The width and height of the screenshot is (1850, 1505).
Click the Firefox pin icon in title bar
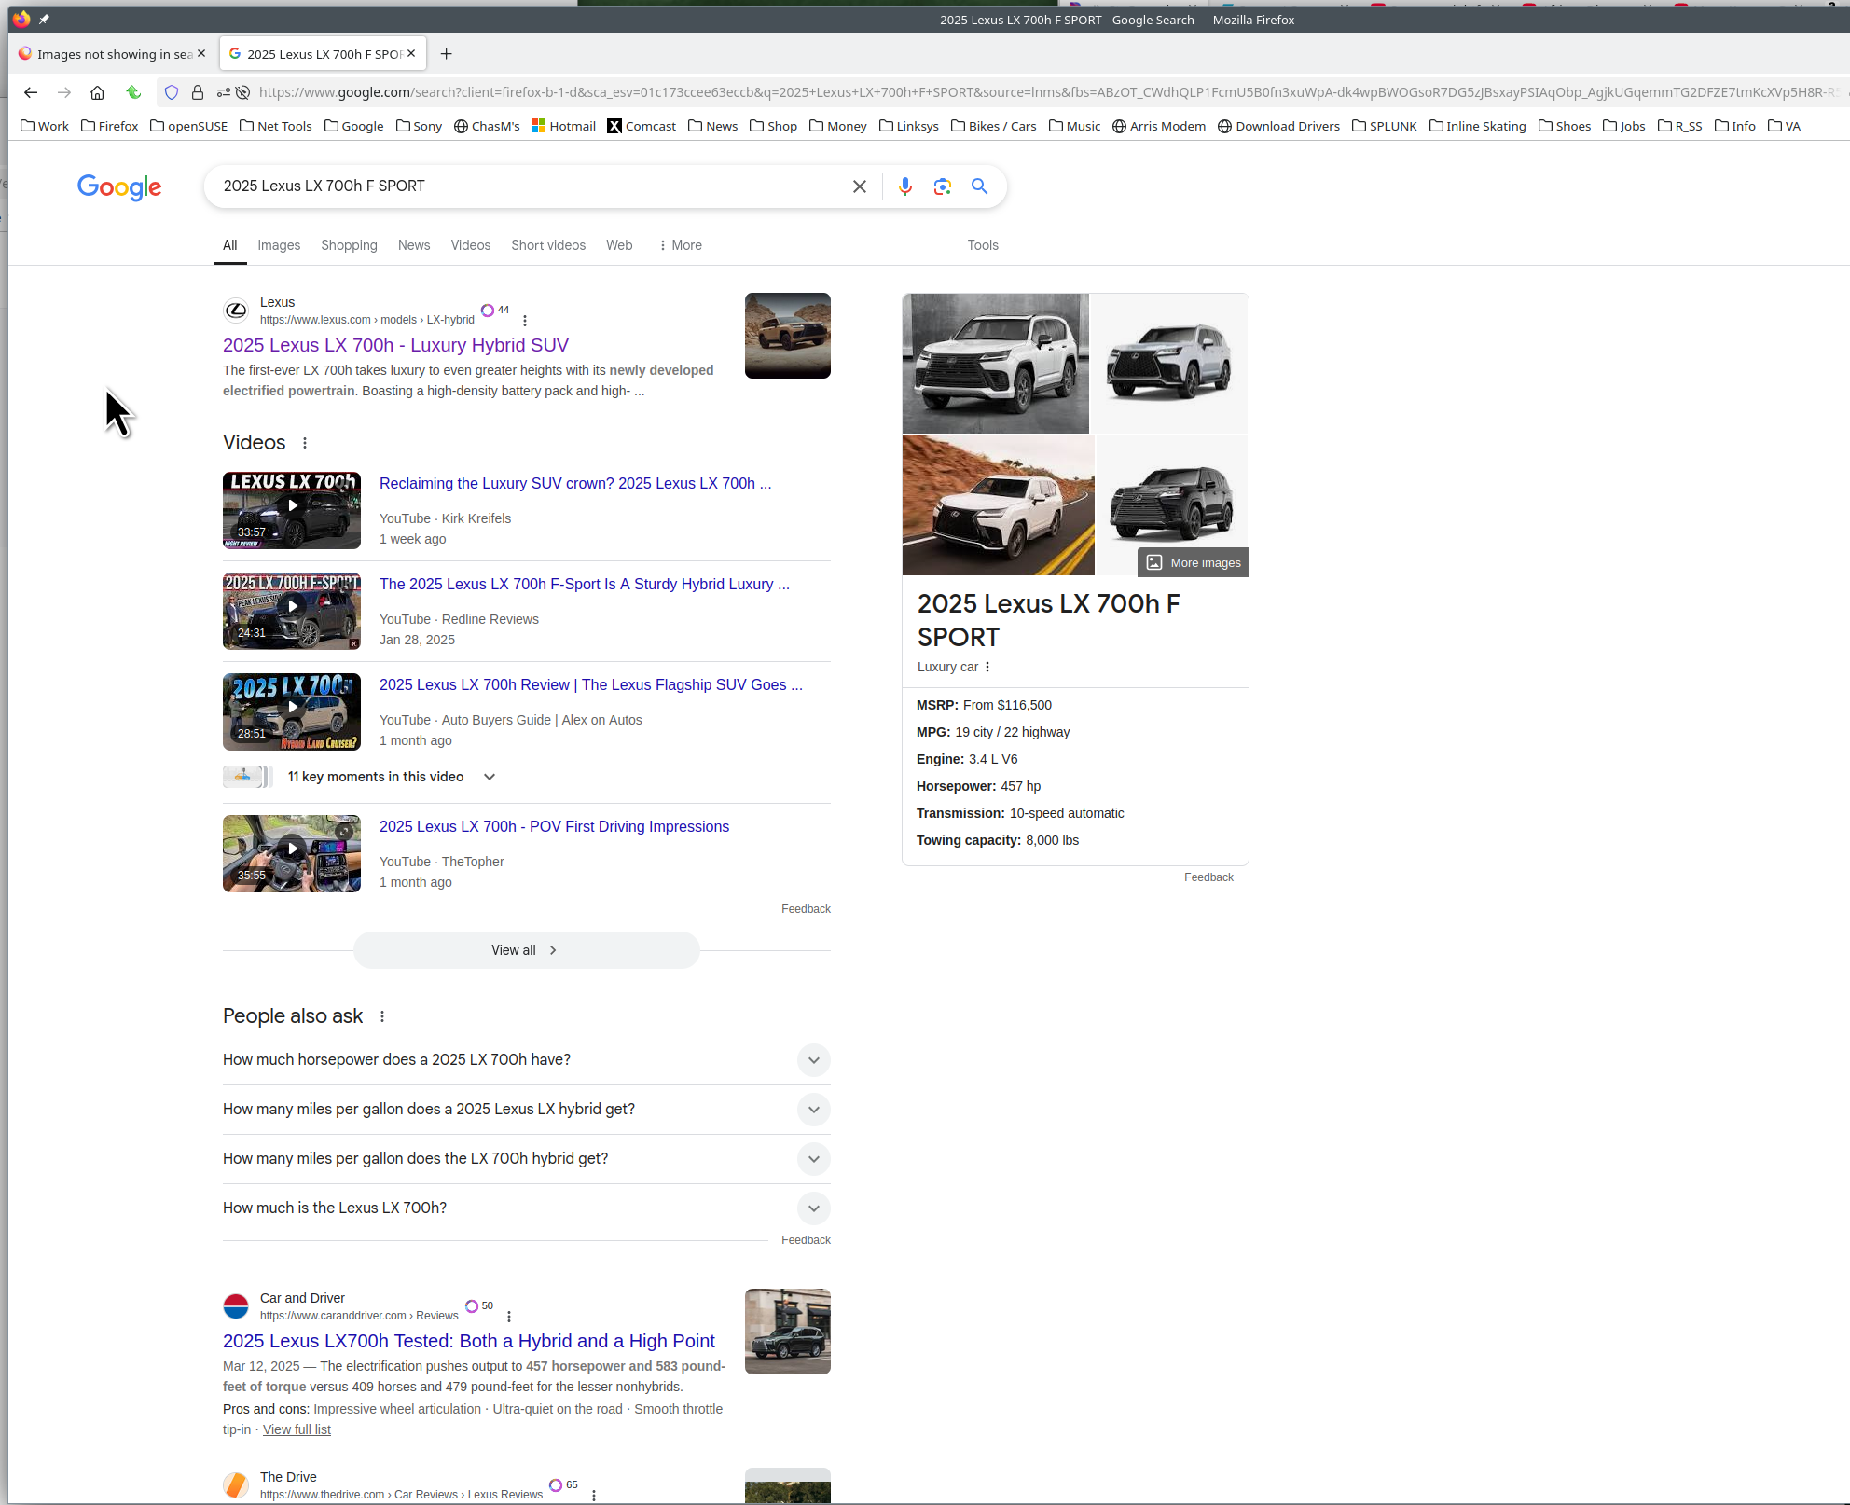[44, 19]
